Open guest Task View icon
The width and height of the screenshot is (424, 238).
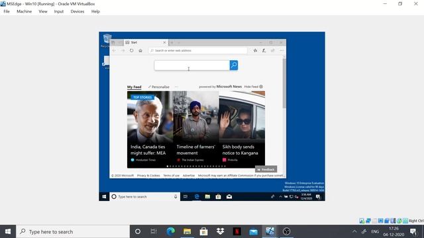[x=185, y=197]
